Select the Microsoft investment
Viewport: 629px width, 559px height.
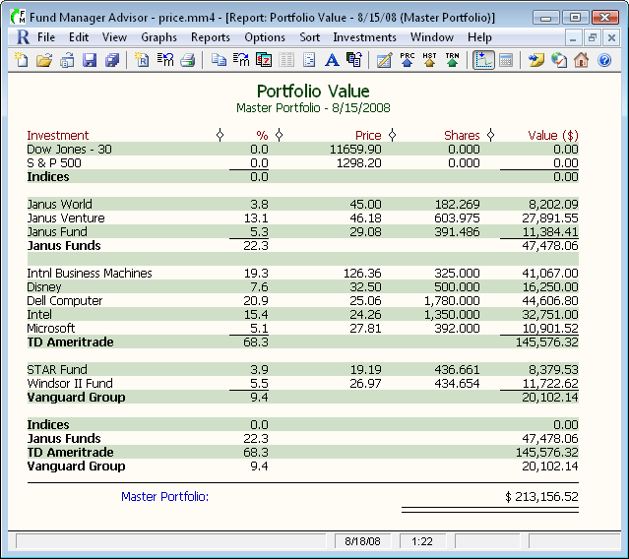(303, 328)
